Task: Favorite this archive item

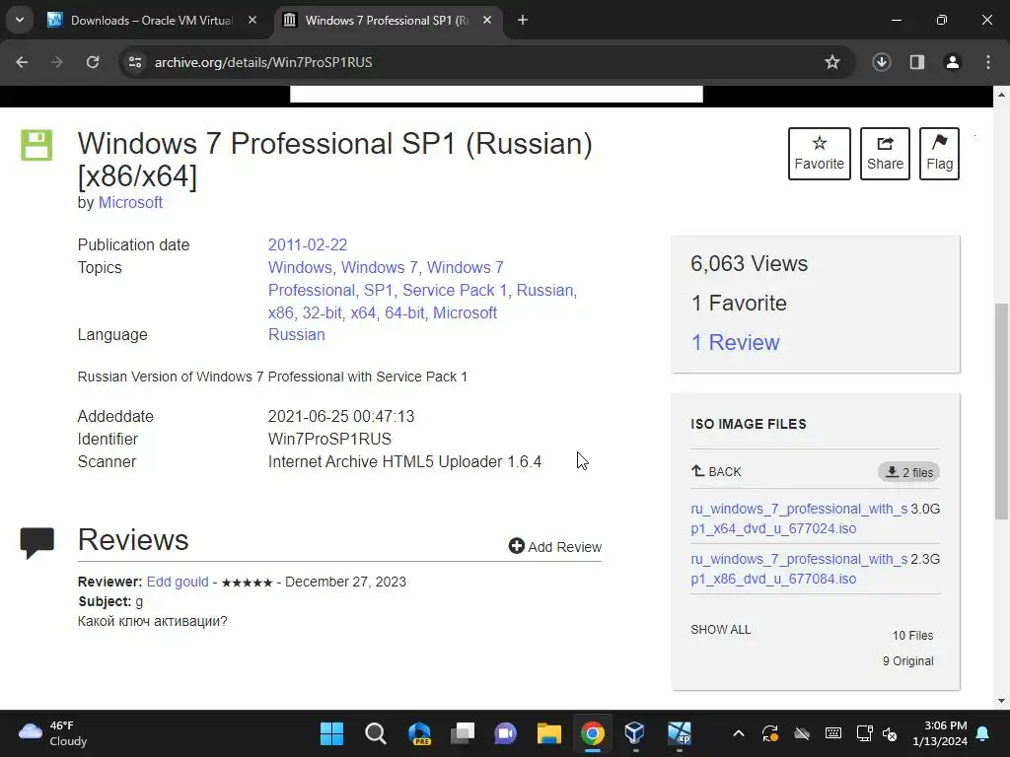Action: 820,153
